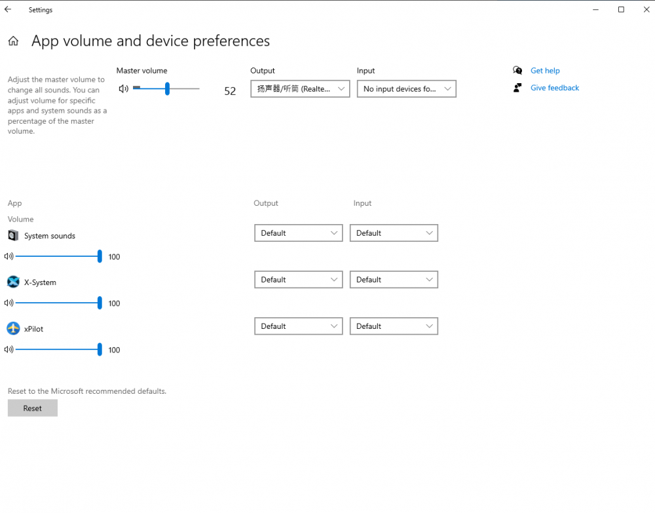655x513 pixels.
Task: Click the X-System app icon
Action: 13,282
